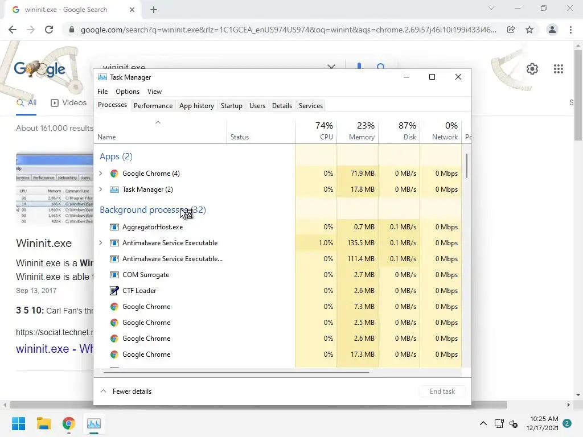Select the Processes tab
This screenshot has width=583, height=437.
[x=112, y=105]
